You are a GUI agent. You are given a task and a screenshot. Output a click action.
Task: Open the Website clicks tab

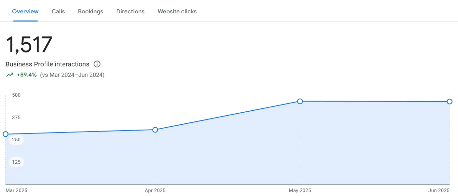click(177, 11)
